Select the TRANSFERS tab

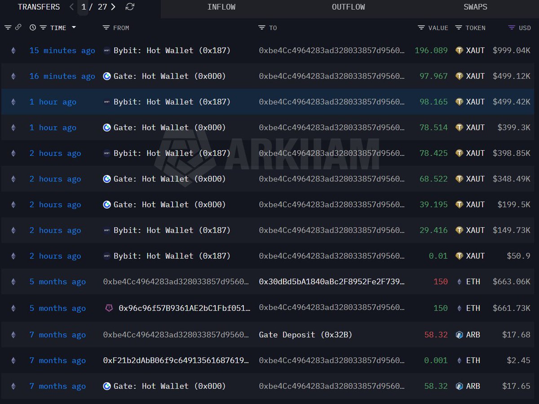(39, 7)
